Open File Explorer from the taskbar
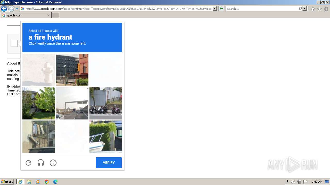Screen dimensions: 330x185 pyautogui.click(x=29, y=182)
